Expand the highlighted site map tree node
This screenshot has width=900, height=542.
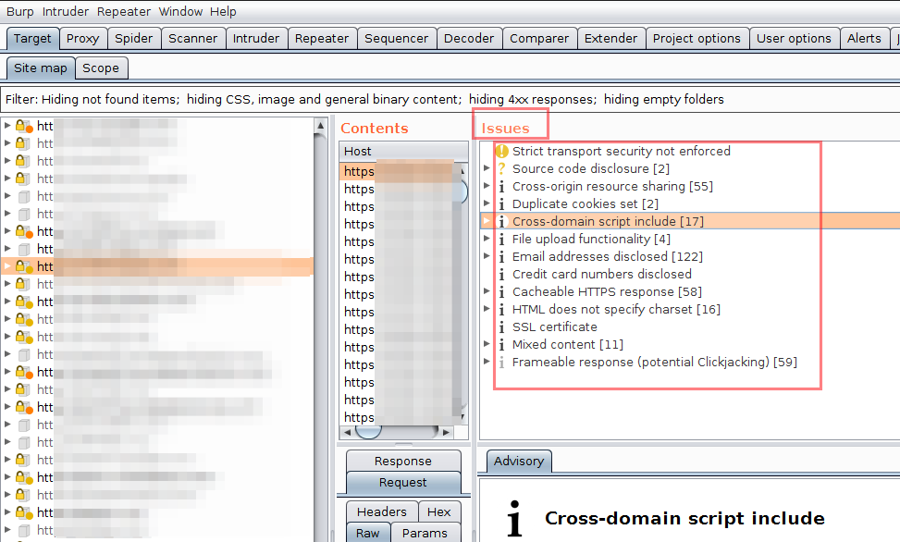tap(7, 266)
